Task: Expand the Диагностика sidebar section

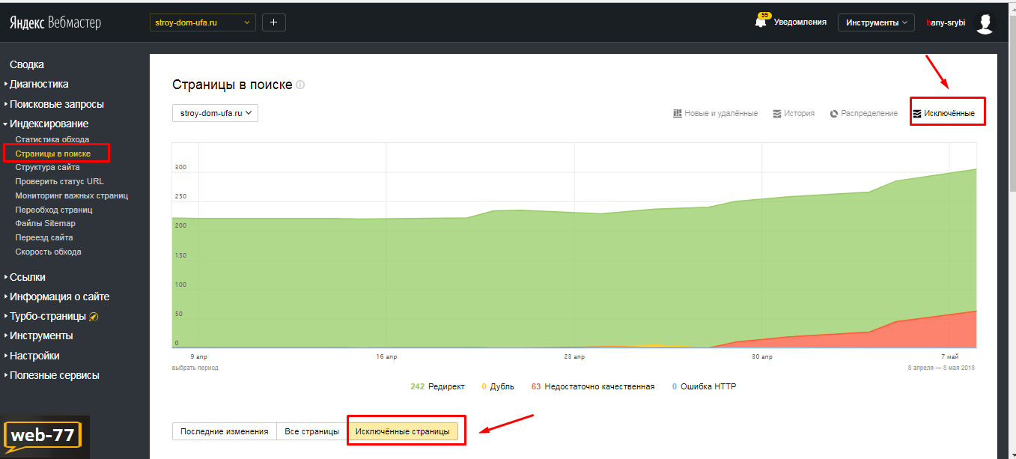Action: pyautogui.click(x=39, y=84)
